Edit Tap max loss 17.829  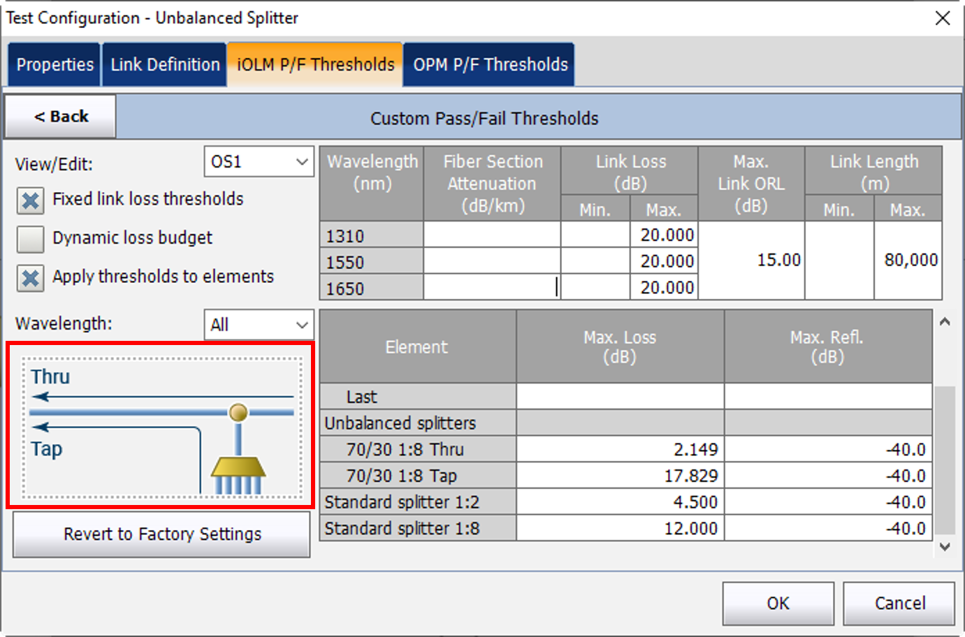pos(621,476)
